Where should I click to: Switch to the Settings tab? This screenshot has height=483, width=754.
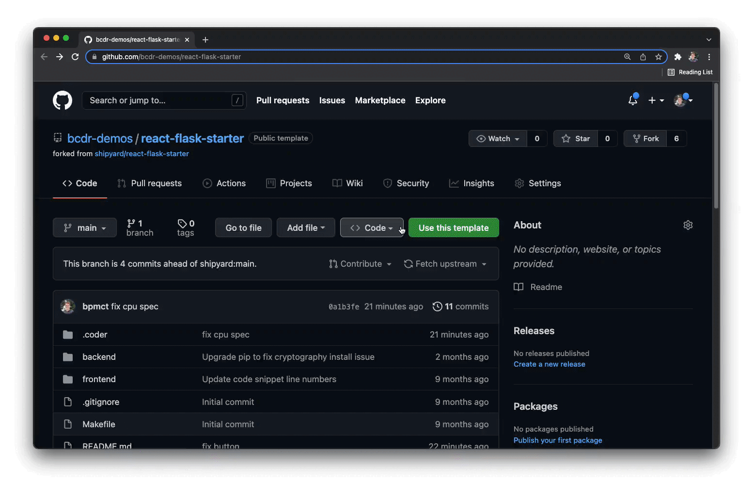538,183
